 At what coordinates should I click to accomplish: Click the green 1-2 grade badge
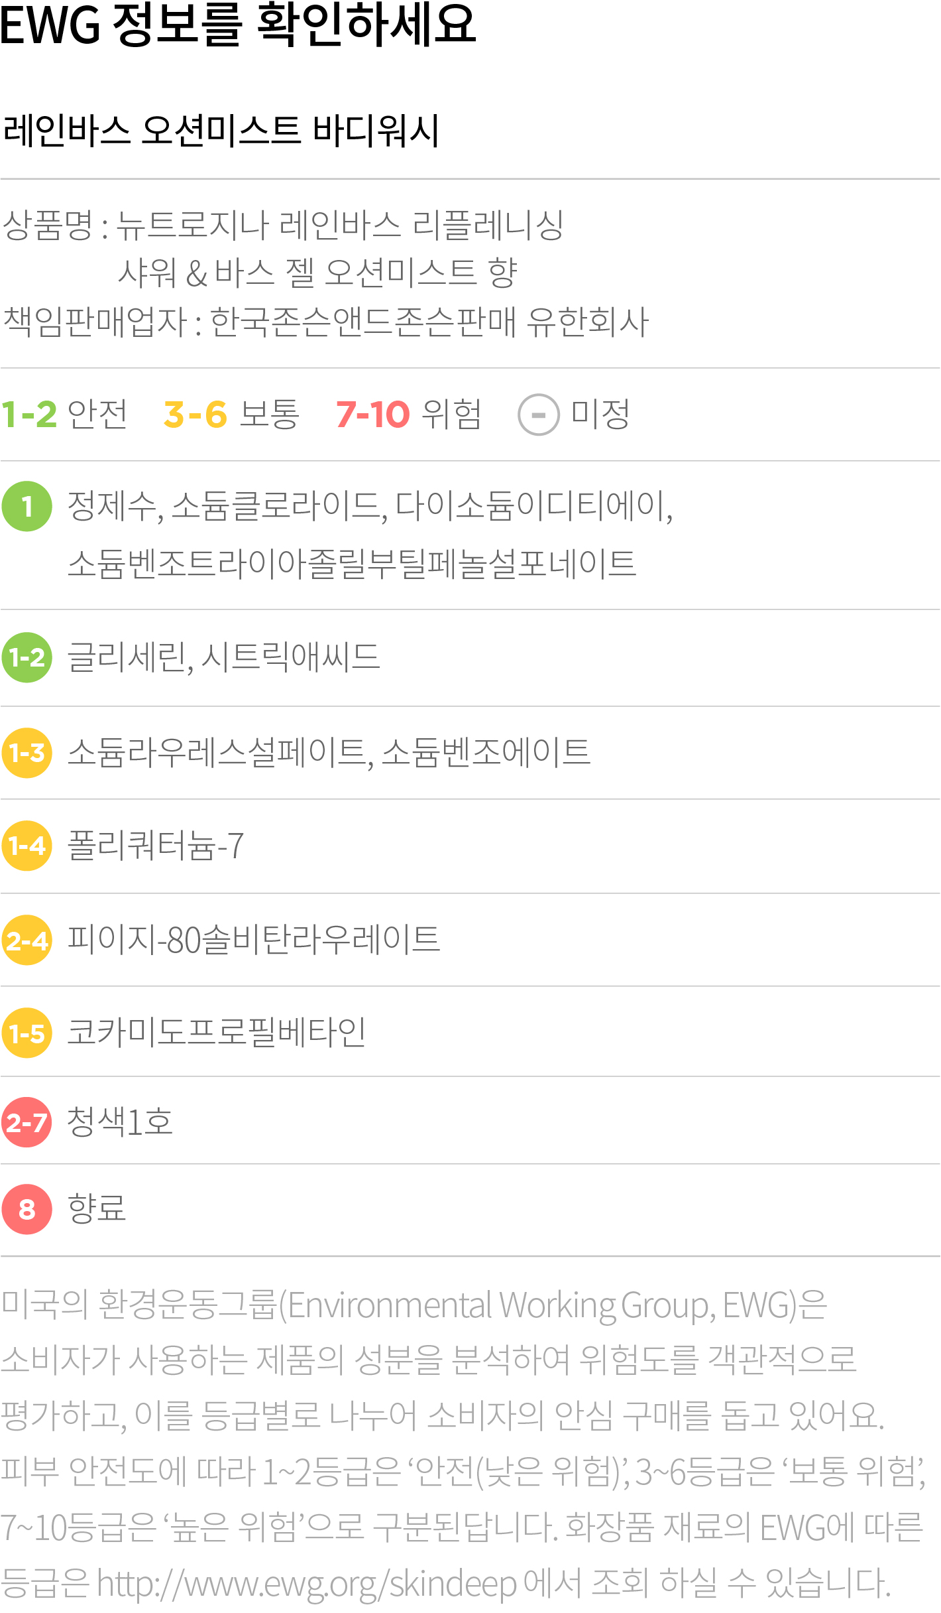[x=27, y=657]
